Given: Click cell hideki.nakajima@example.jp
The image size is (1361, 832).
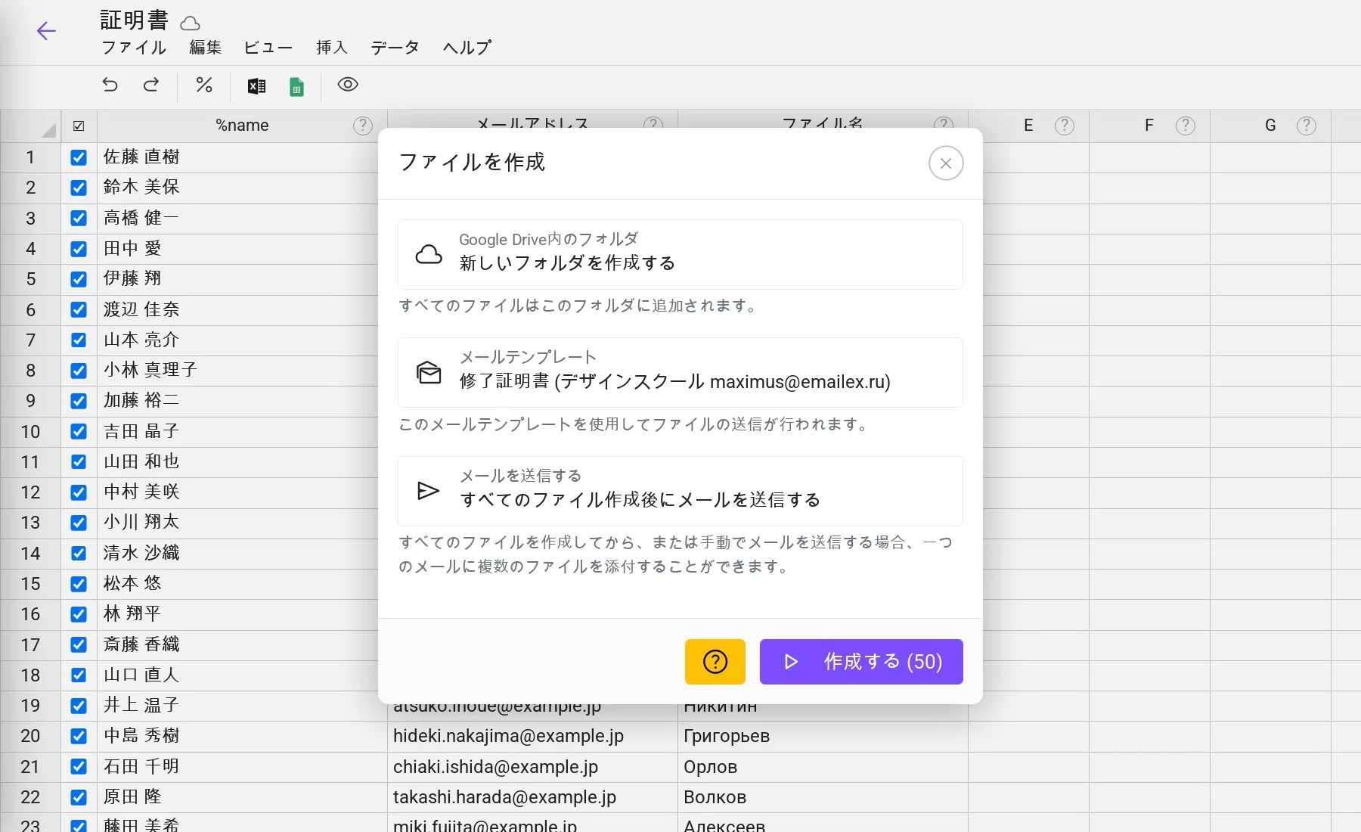Looking at the screenshot, I should 532,736.
